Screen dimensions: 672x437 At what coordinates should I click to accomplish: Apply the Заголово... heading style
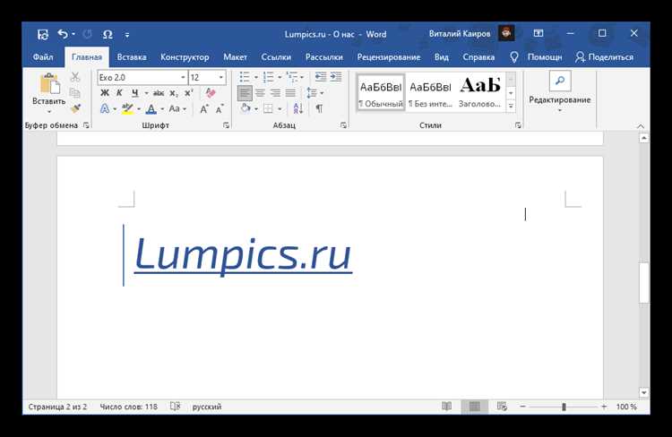click(x=480, y=92)
